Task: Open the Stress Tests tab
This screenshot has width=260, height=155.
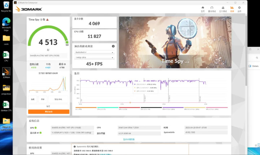Action: [222, 9]
